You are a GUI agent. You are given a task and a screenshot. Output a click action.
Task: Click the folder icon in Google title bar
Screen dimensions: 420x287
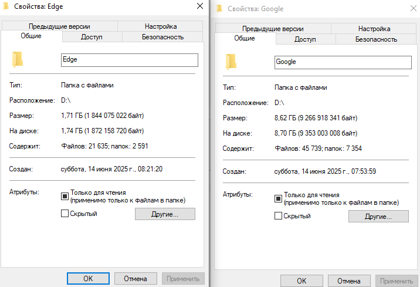tap(219, 9)
